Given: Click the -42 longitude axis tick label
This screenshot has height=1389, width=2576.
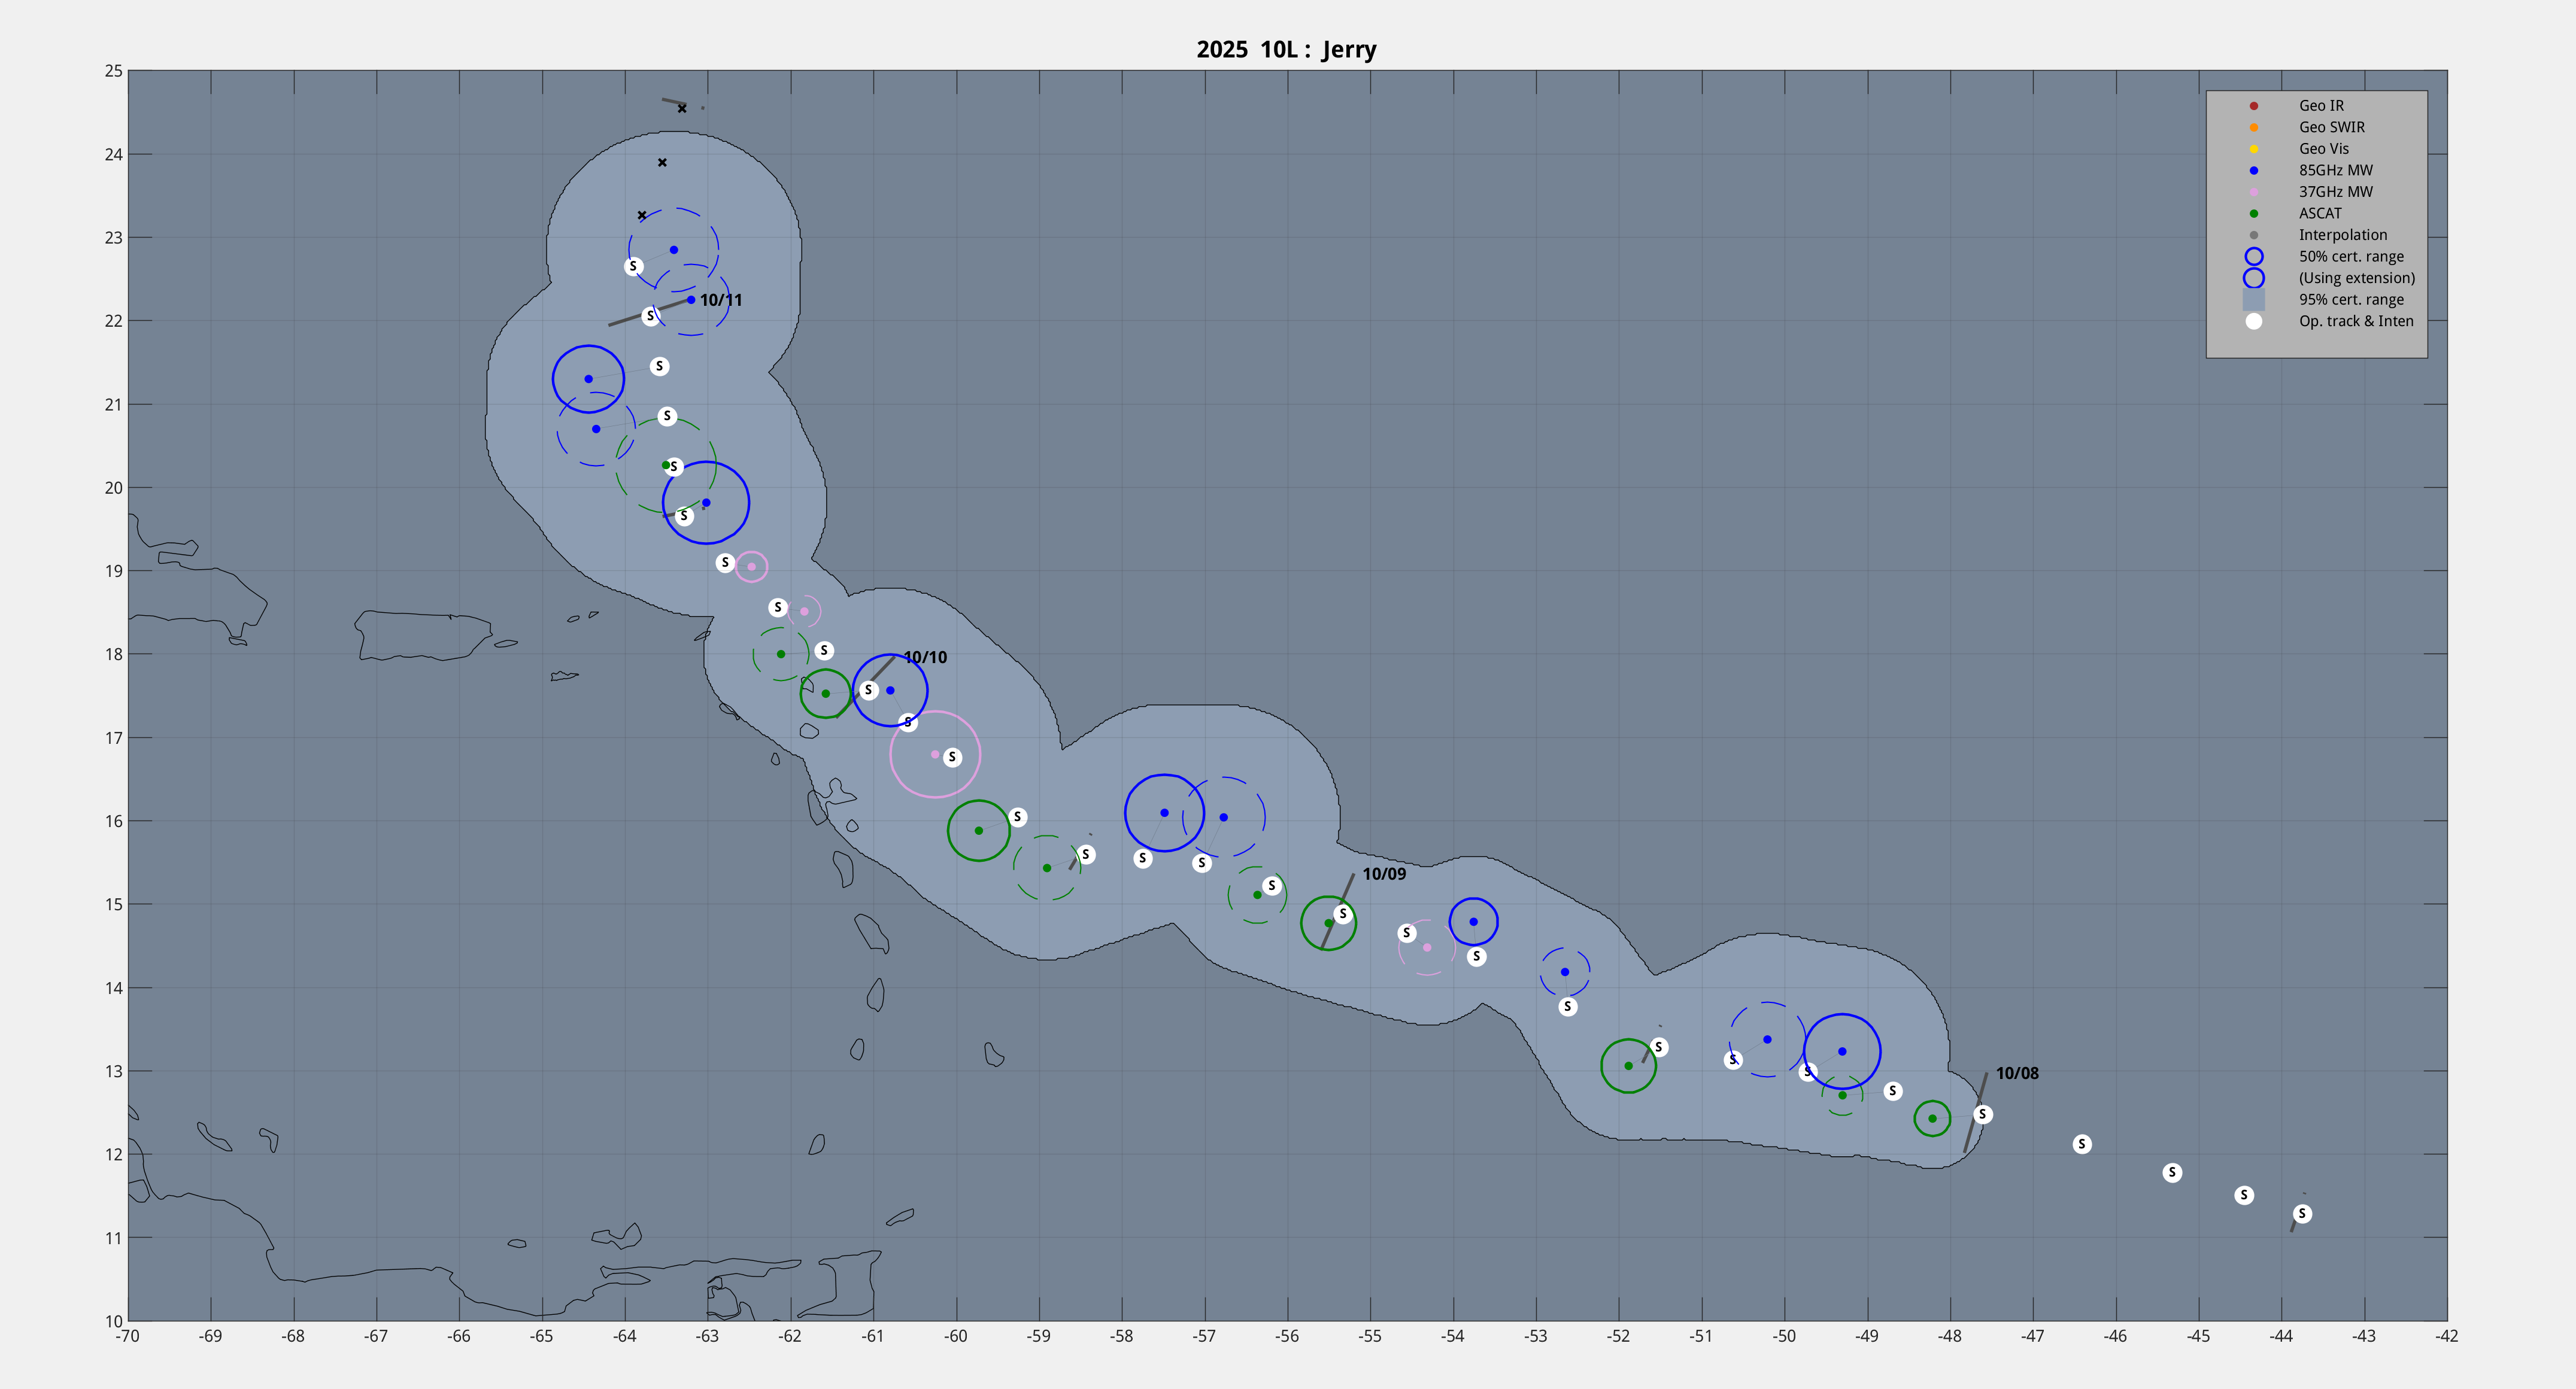Looking at the screenshot, I should pos(2446,1336).
